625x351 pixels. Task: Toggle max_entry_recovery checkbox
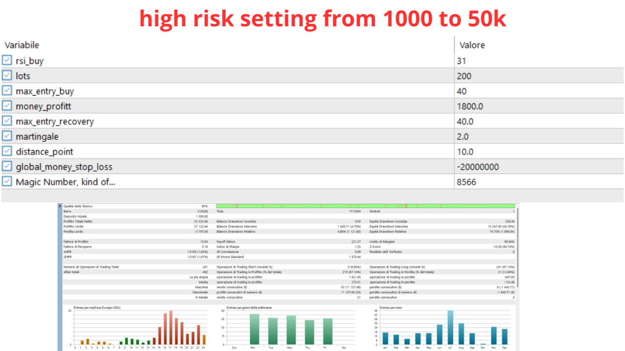[x=7, y=121]
